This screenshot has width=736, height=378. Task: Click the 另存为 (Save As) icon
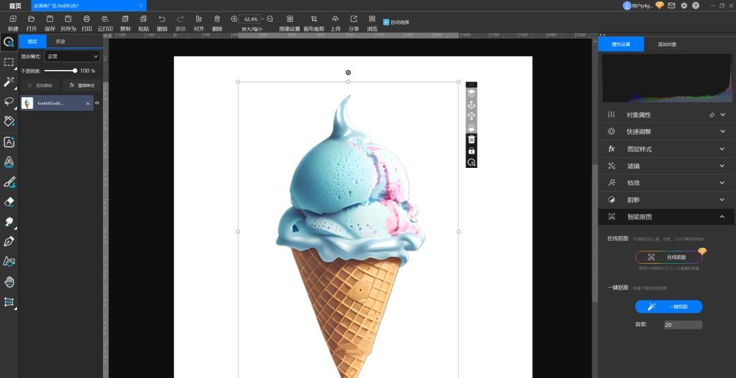(x=68, y=19)
